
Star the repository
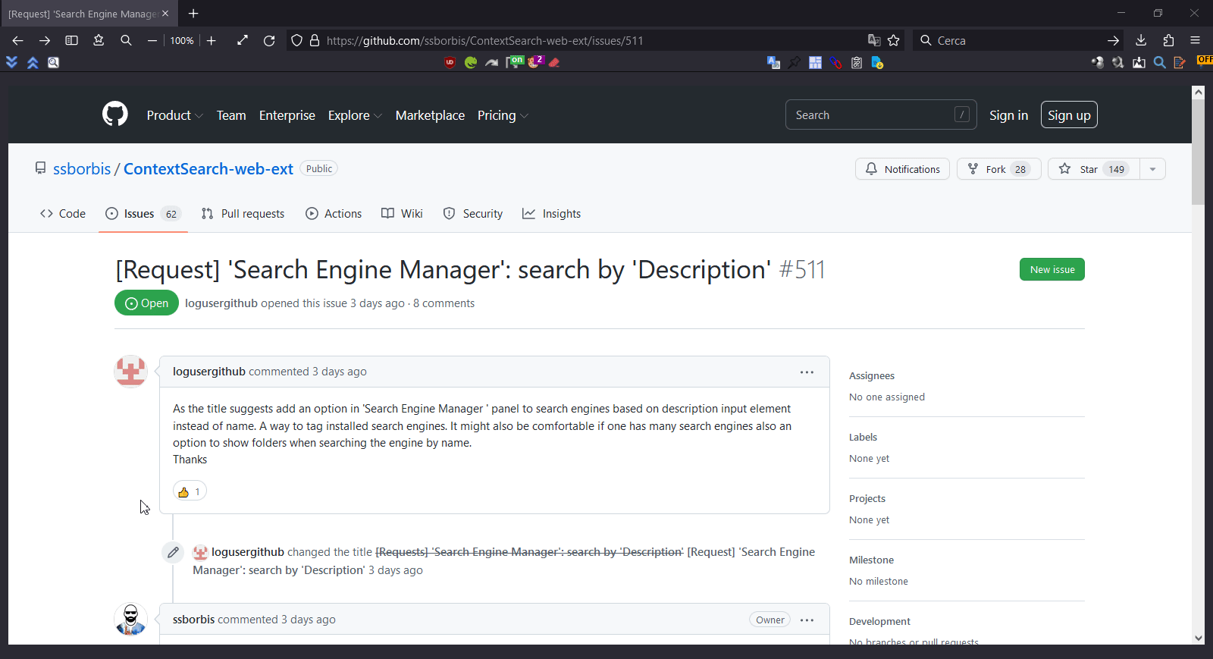[x=1093, y=169]
